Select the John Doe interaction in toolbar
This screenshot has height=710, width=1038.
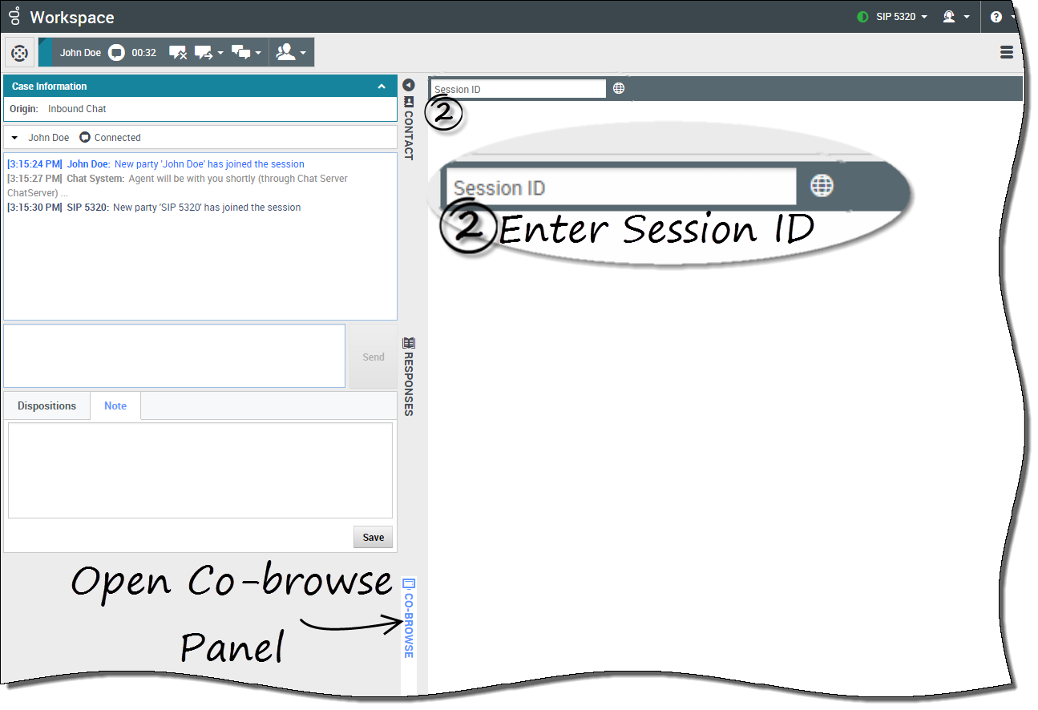[x=80, y=53]
